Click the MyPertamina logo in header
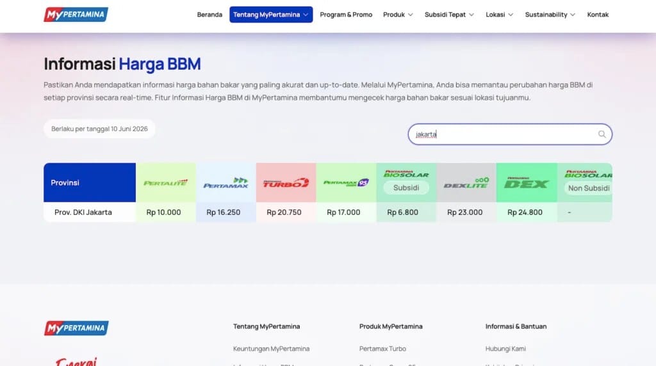 pyautogui.click(x=76, y=15)
